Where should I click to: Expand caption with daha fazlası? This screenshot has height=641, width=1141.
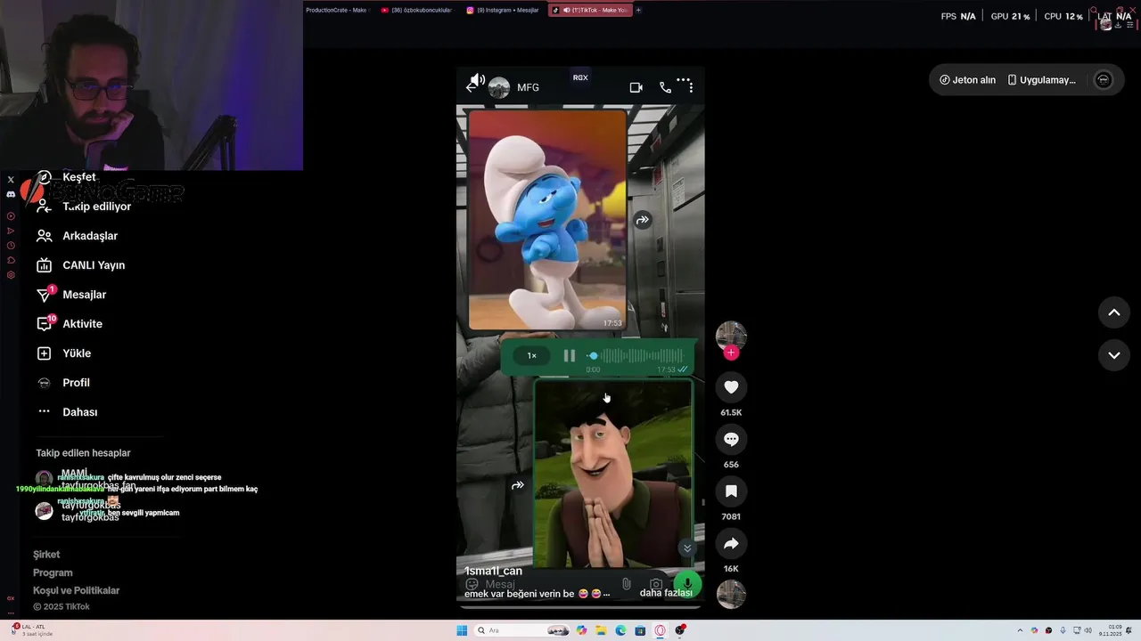(x=666, y=593)
